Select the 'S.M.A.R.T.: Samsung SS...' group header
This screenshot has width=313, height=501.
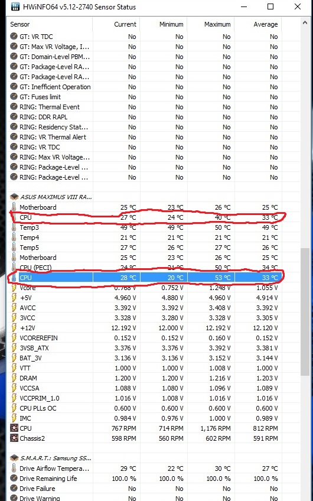tap(56, 458)
